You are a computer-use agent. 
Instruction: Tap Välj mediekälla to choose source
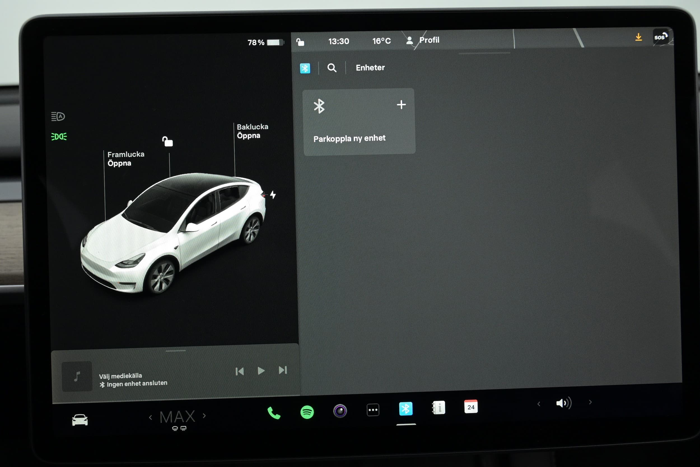click(120, 376)
